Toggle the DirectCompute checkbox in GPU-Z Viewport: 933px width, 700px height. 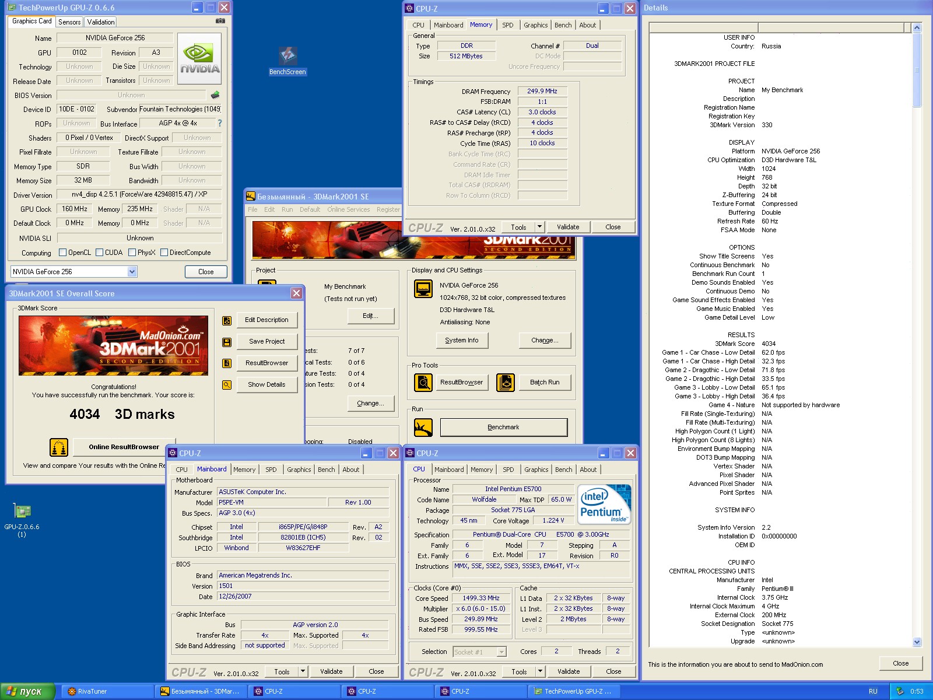[164, 253]
